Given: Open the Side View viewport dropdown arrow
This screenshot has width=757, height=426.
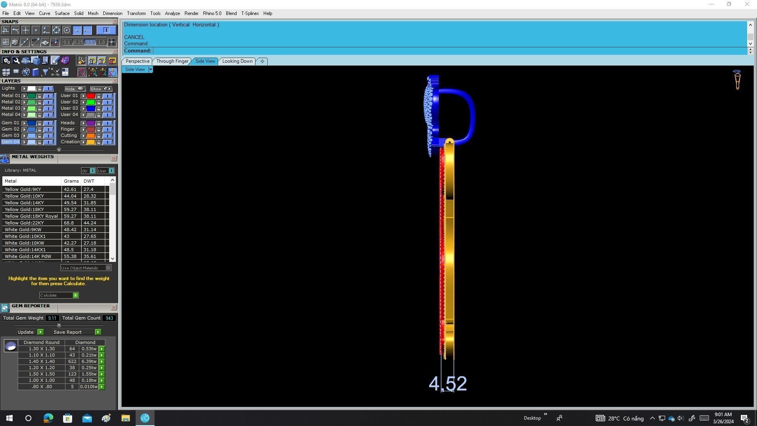Looking at the screenshot, I should 150,69.
